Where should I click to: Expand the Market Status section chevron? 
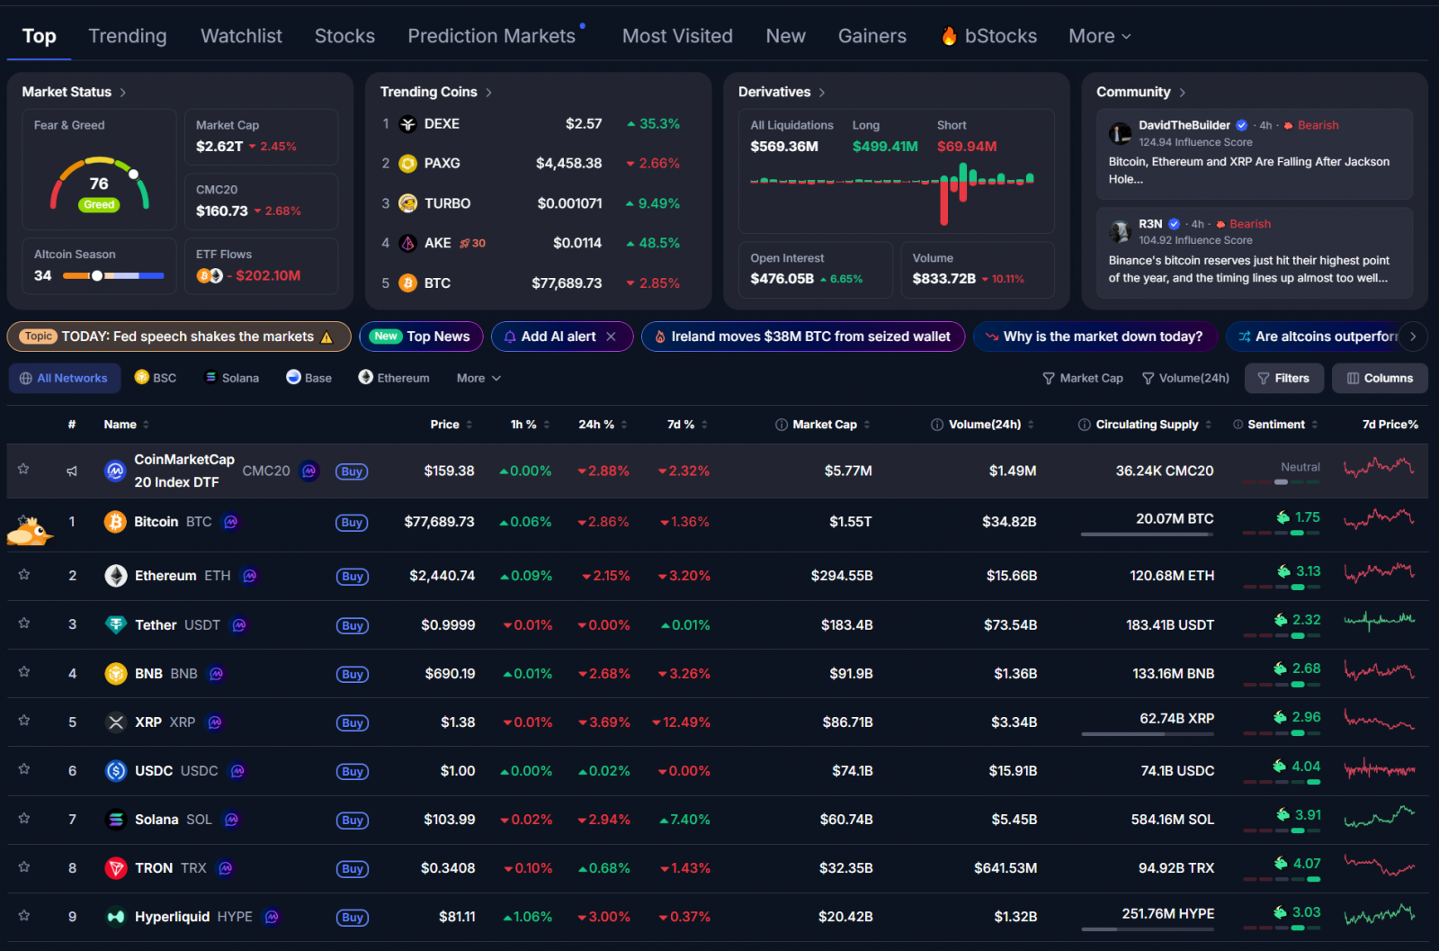coord(123,93)
